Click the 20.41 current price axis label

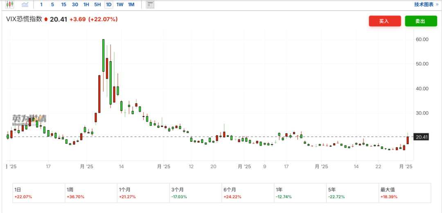(421, 137)
